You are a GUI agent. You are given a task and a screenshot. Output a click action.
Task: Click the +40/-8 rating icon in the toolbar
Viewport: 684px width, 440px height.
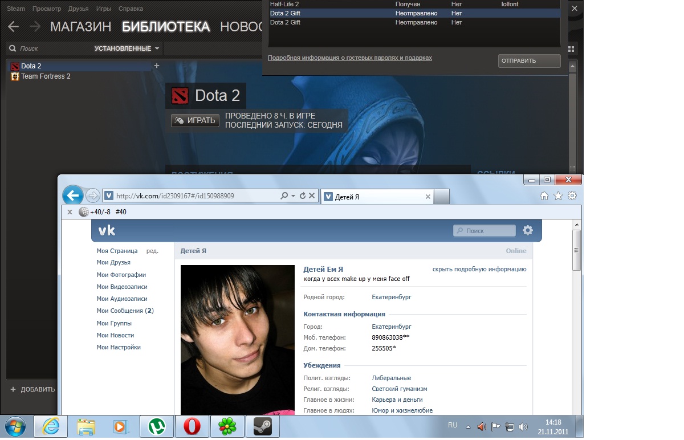(84, 212)
